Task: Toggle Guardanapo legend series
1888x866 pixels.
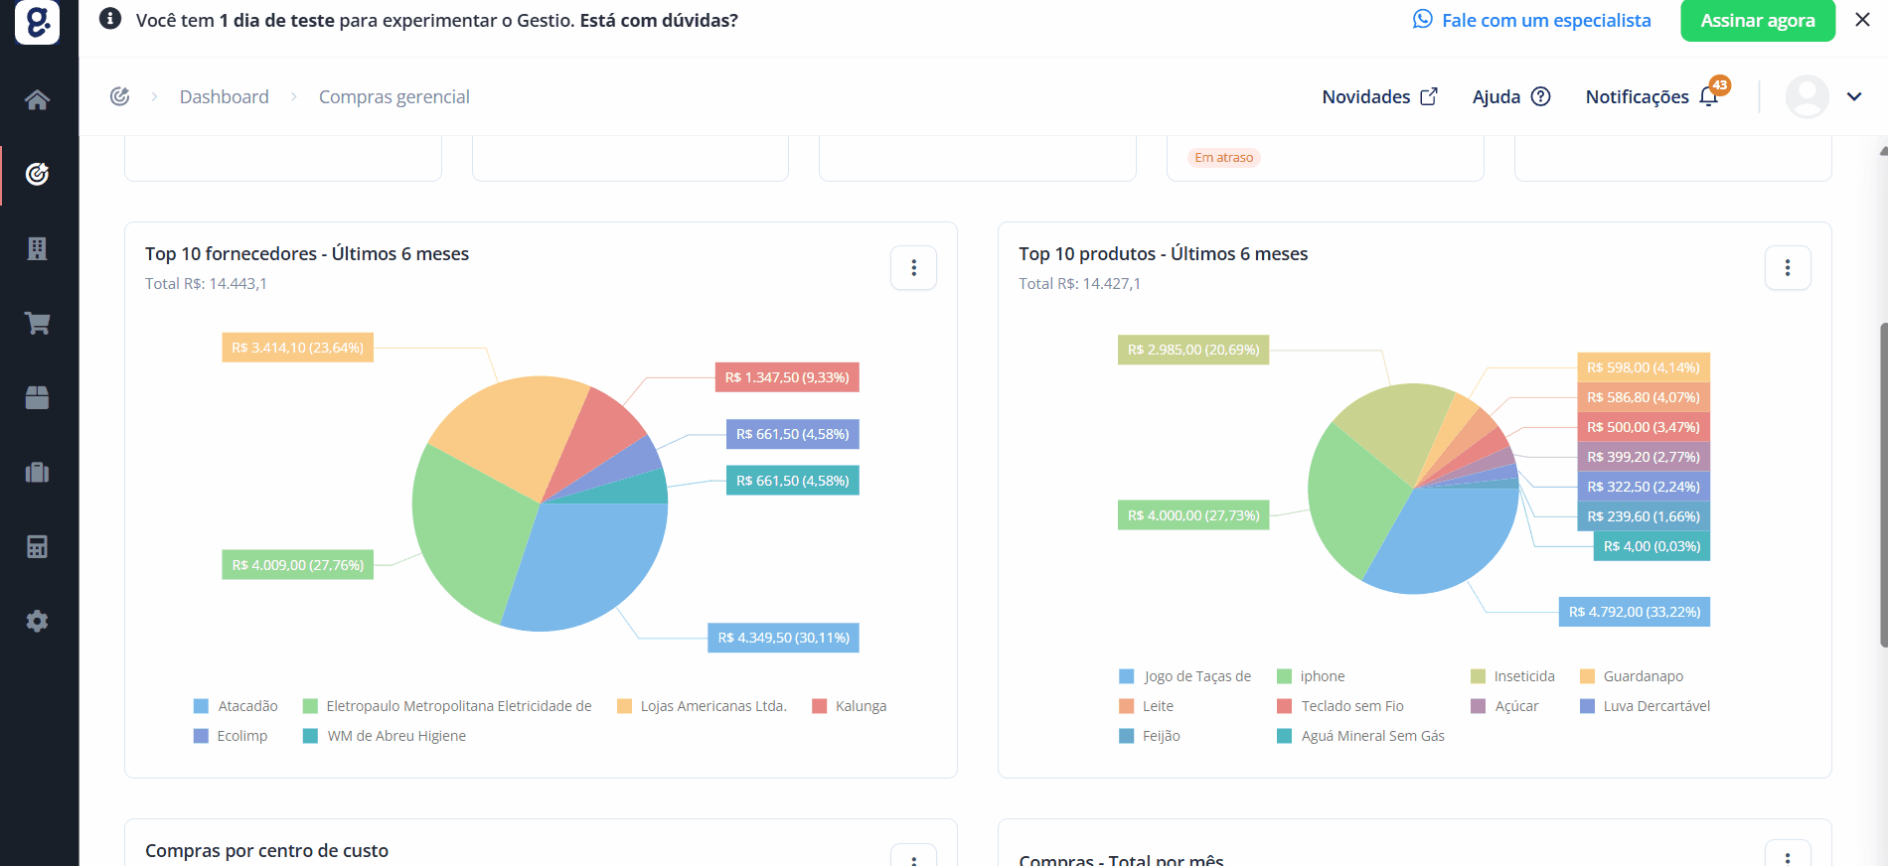Action: point(1633,676)
